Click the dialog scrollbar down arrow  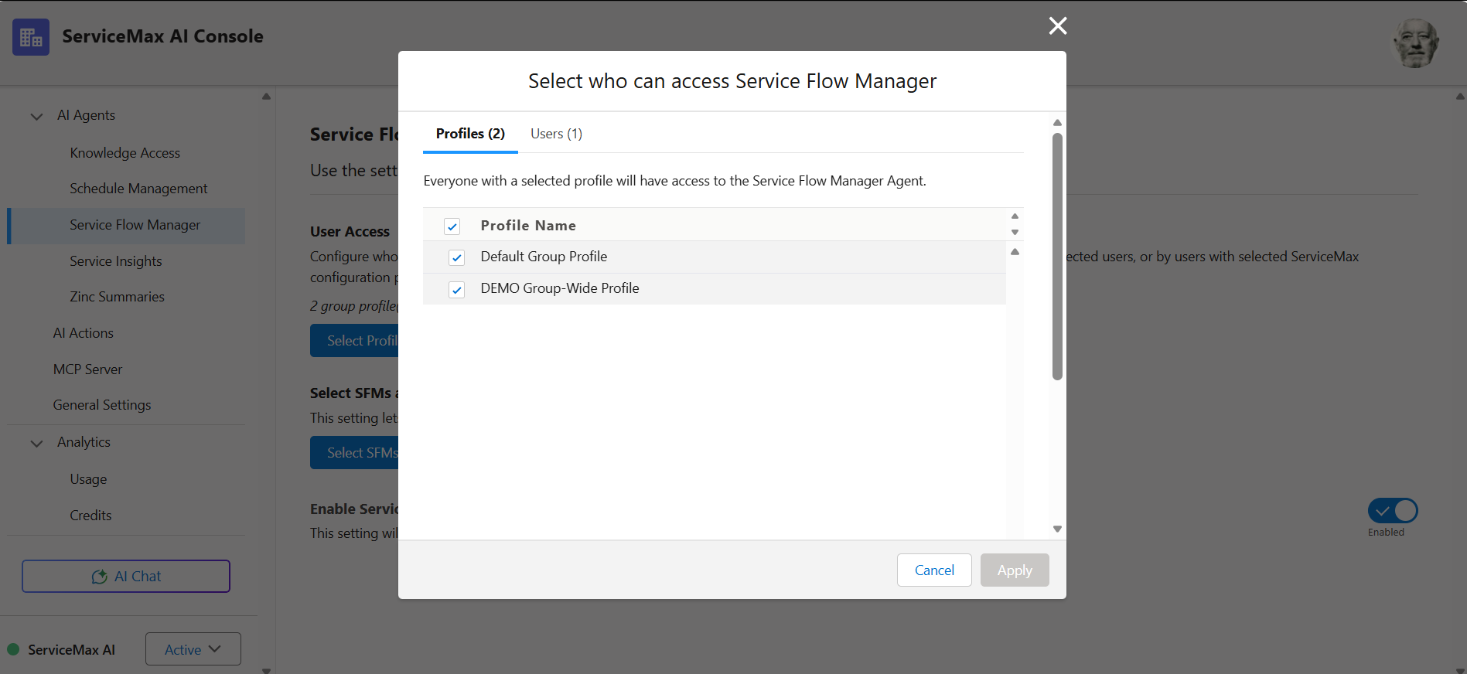point(1057,529)
